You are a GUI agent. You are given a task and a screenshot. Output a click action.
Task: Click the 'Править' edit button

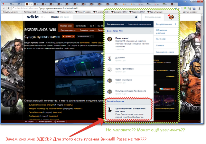coord(67,36)
